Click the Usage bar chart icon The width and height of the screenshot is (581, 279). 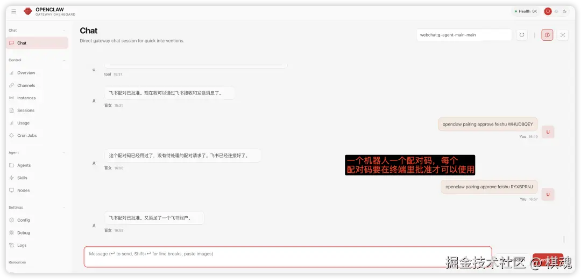(x=11, y=123)
